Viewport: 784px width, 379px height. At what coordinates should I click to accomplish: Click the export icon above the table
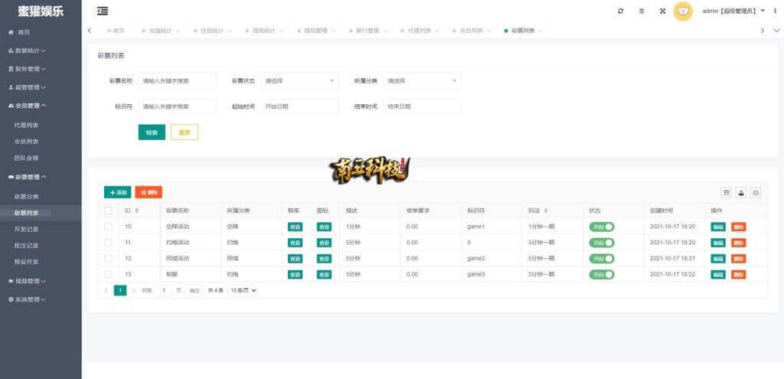tap(741, 192)
